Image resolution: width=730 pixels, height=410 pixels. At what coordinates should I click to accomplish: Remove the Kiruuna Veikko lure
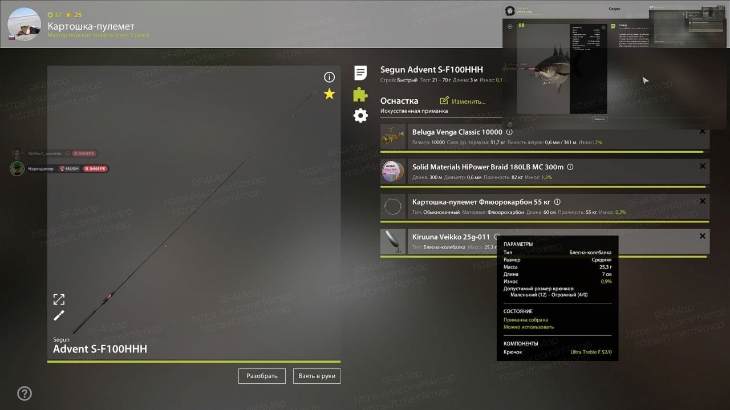pos(703,236)
